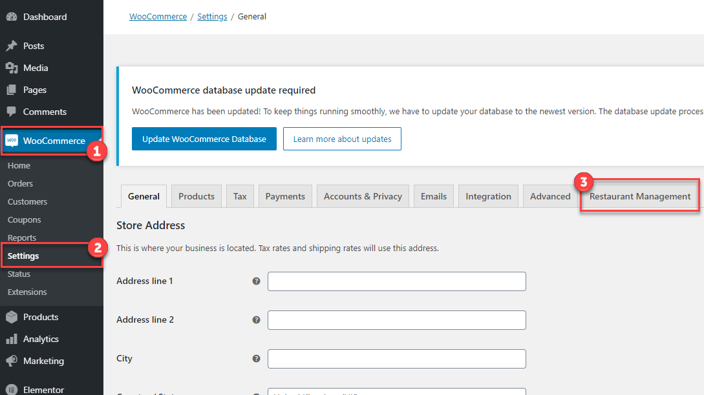Switch to the Restaurant Management tab
704x395 pixels.
640,196
